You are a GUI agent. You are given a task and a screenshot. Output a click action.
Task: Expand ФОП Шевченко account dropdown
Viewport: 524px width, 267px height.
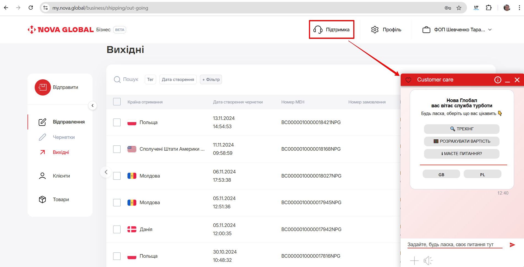[490, 30]
